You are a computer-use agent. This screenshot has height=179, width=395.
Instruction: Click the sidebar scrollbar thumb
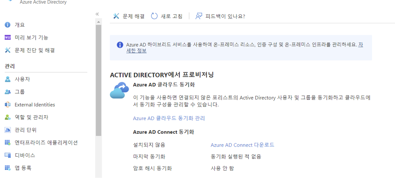click(x=99, y=80)
